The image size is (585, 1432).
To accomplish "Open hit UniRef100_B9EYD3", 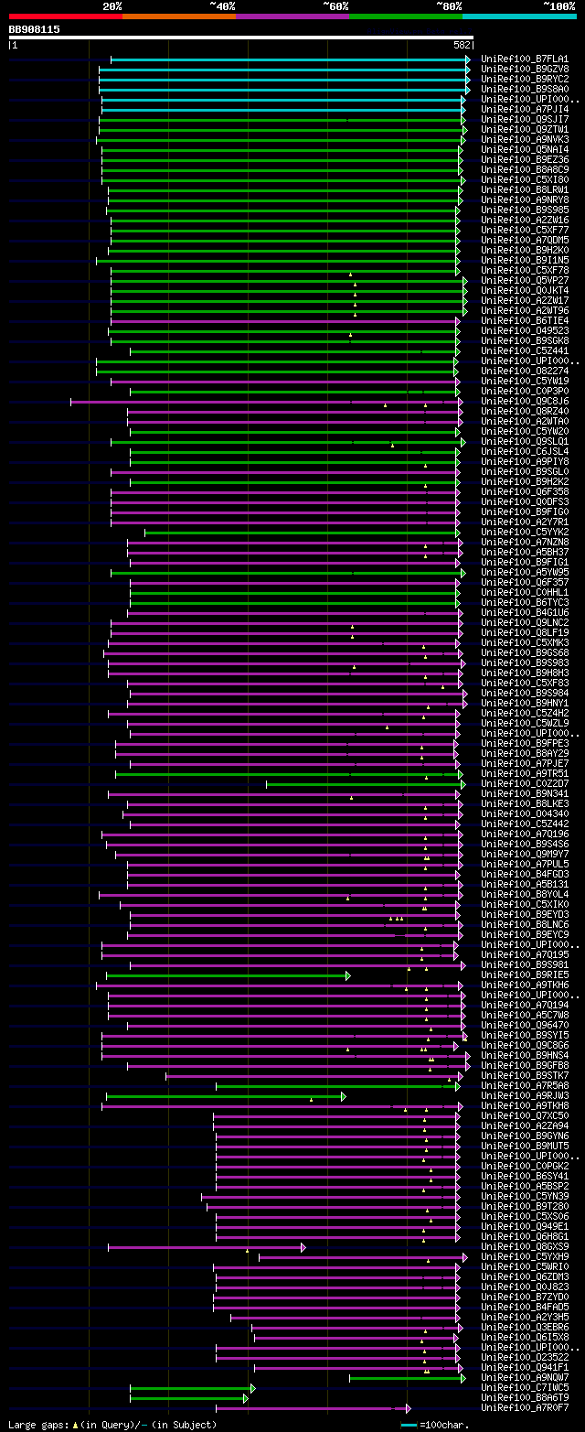I will point(524,915).
